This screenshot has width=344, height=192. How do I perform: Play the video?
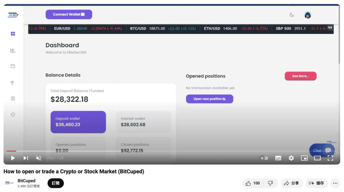(x=13, y=158)
